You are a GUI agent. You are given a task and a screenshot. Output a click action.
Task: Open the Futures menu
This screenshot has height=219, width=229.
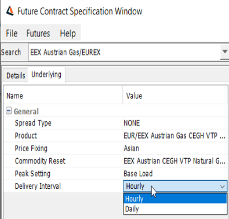[x=38, y=33]
